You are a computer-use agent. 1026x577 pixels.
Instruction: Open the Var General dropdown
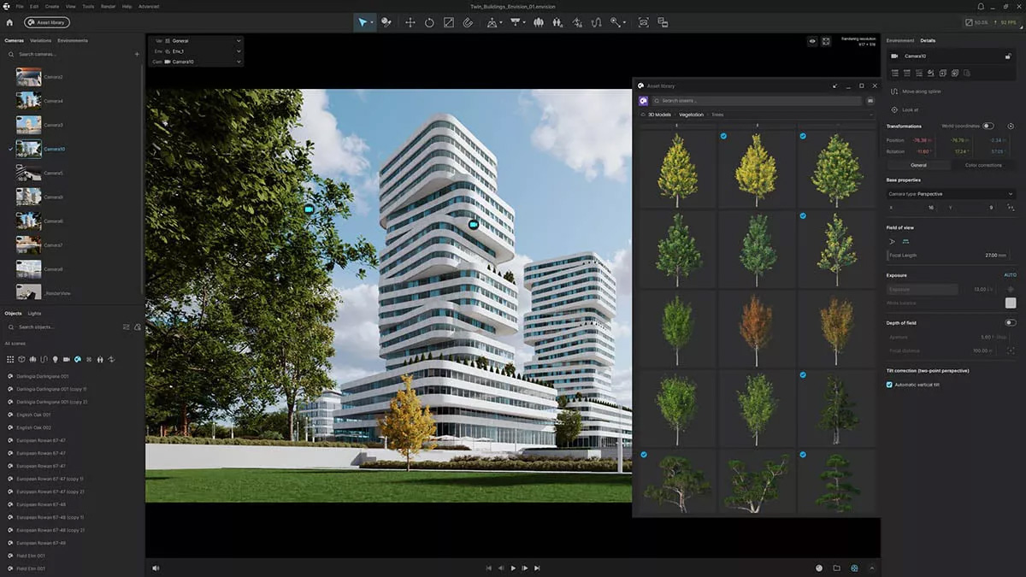196,40
